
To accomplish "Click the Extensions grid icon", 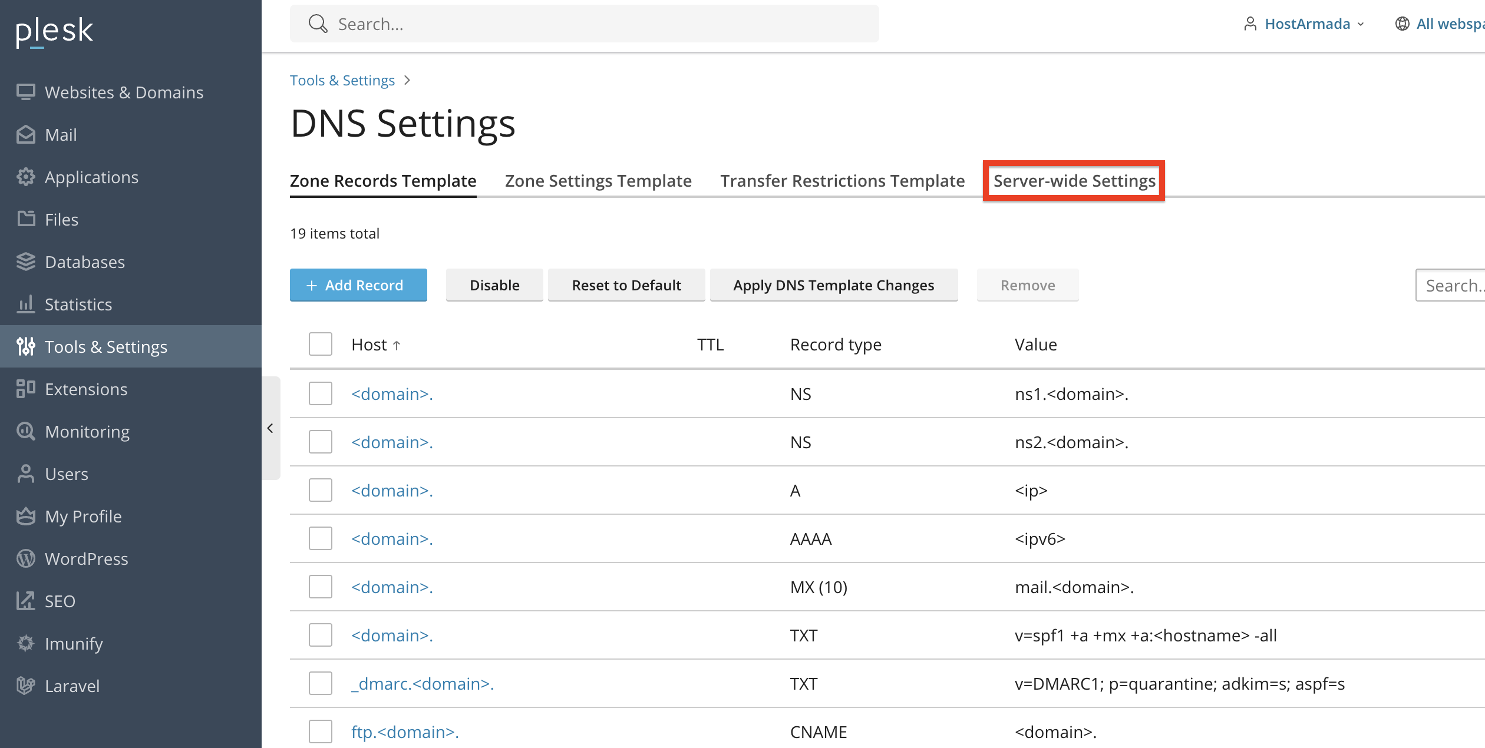I will [x=25, y=389].
